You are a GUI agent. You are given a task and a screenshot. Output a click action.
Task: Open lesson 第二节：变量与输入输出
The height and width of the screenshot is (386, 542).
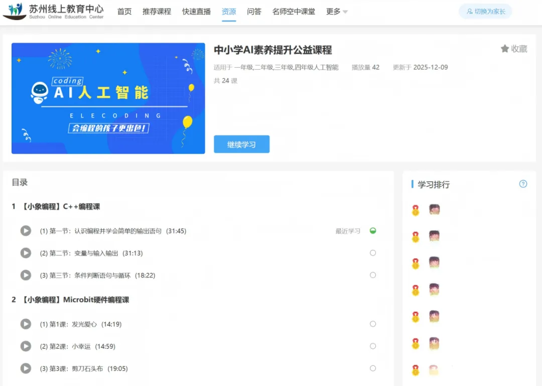coord(91,253)
